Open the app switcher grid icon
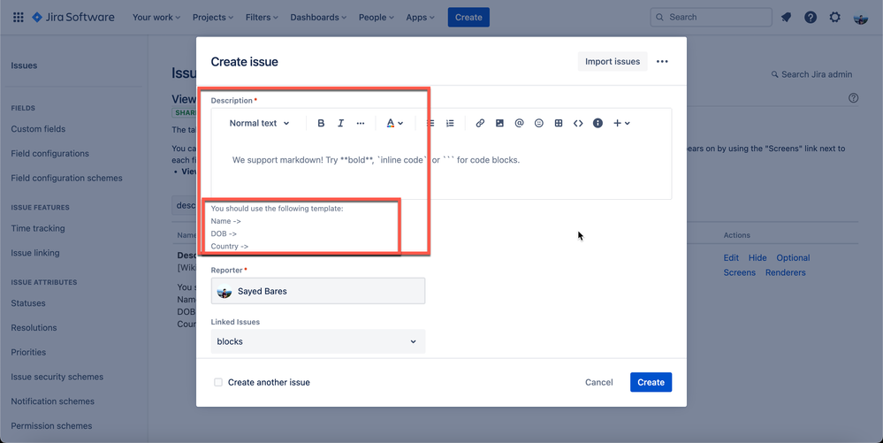Screen dimensions: 883x443 pos(18,18)
